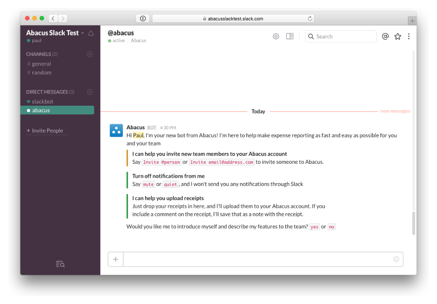
Task: Open Quick Switcher icon at sidebar bottom
Action: coord(60,264)
